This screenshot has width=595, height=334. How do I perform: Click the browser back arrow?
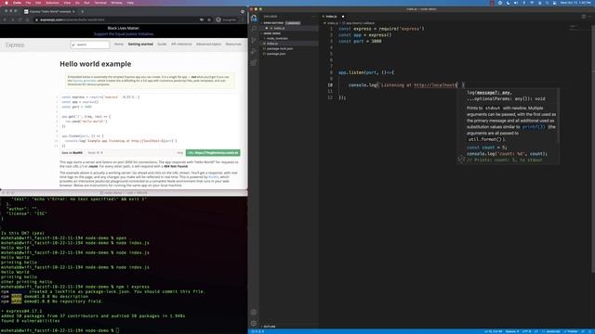coord(6,19)
